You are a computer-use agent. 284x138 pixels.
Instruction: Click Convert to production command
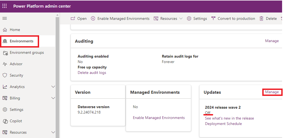[x=233, y=18]
